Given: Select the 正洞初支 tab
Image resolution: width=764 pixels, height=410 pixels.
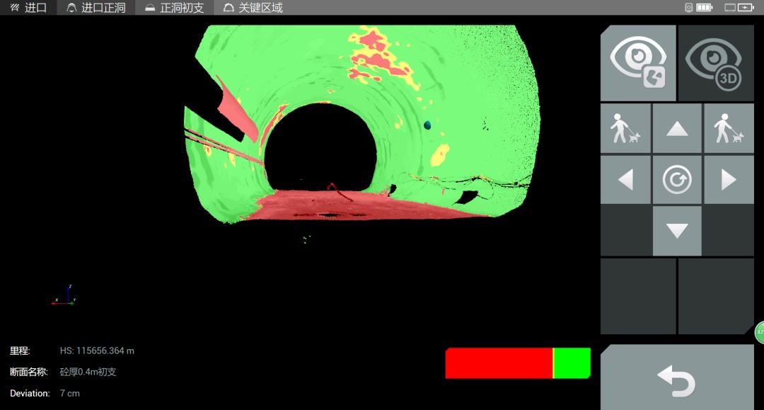Looking at the screenshot, I should point(175,7).
